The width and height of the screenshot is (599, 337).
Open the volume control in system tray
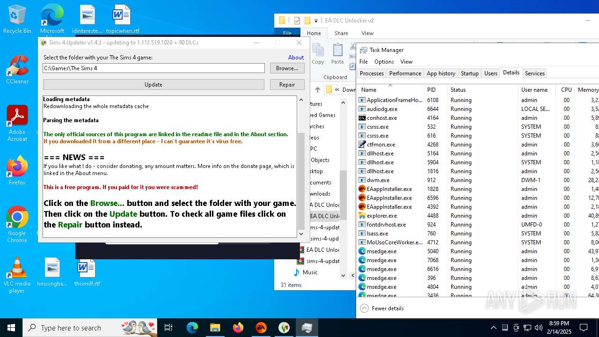(539, 328)
